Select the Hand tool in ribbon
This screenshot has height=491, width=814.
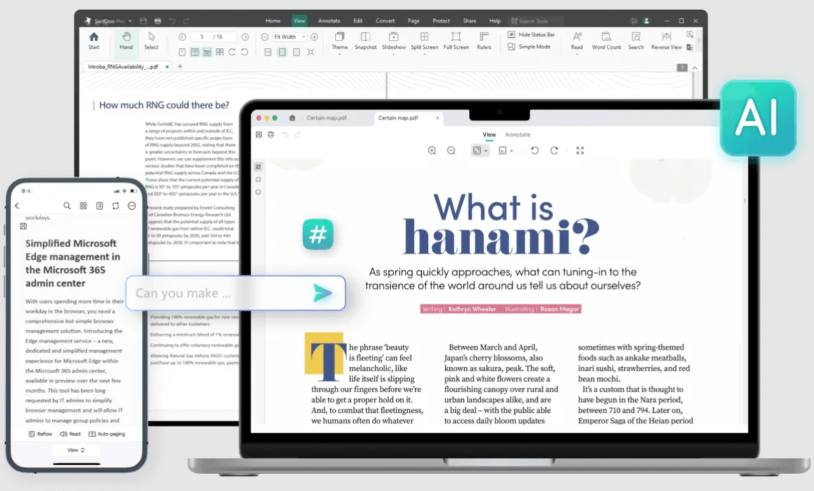(126, 40)
